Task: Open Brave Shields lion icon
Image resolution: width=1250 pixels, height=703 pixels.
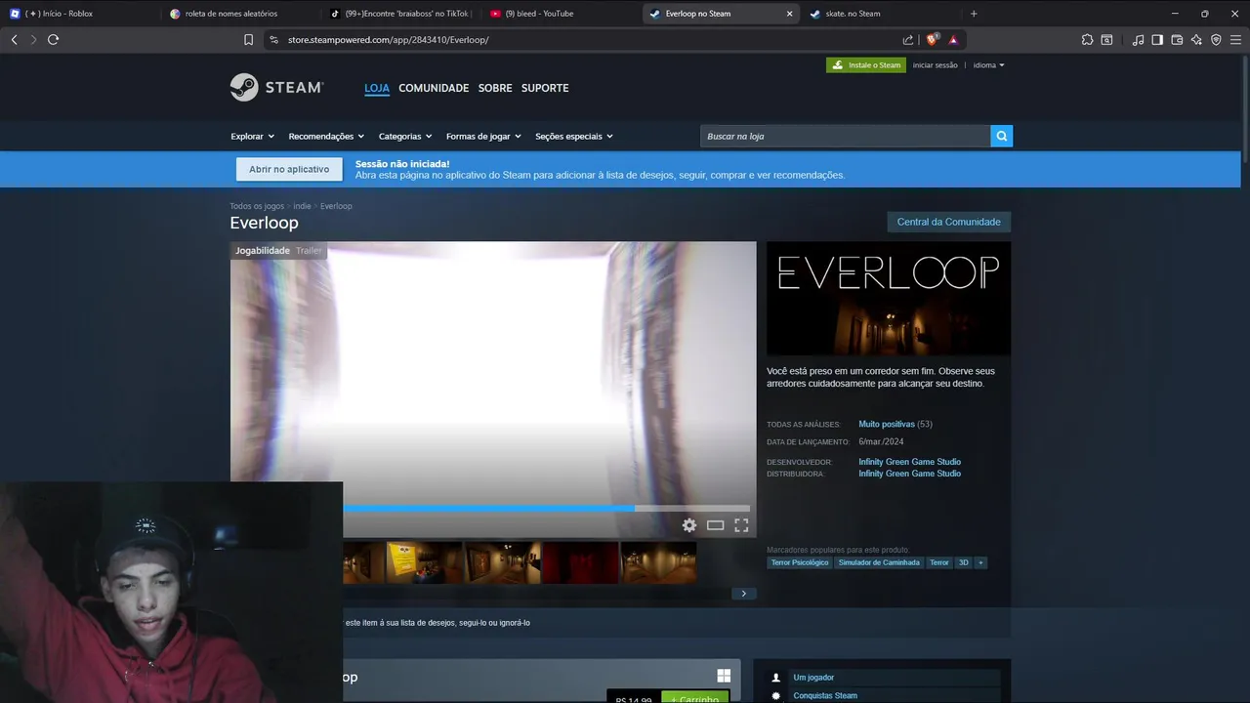Action: pyautogui.click(x=932, y=40)
